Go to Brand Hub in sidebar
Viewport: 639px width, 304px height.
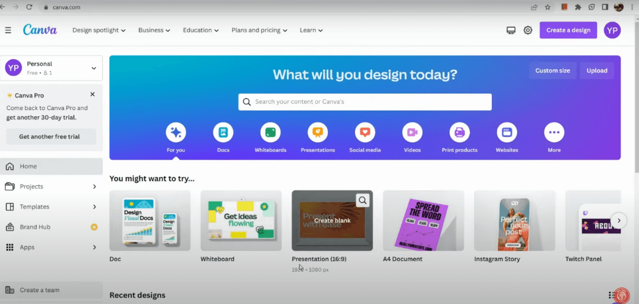(35, 227)
